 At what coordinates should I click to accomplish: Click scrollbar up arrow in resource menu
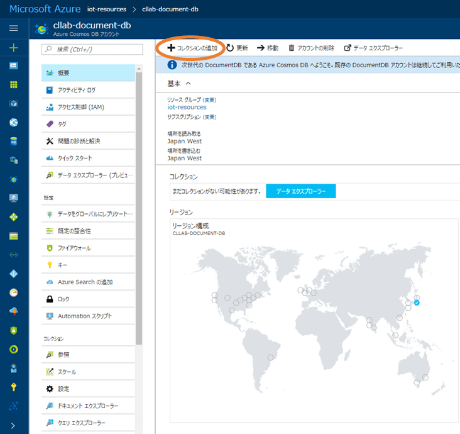[139, 69]
